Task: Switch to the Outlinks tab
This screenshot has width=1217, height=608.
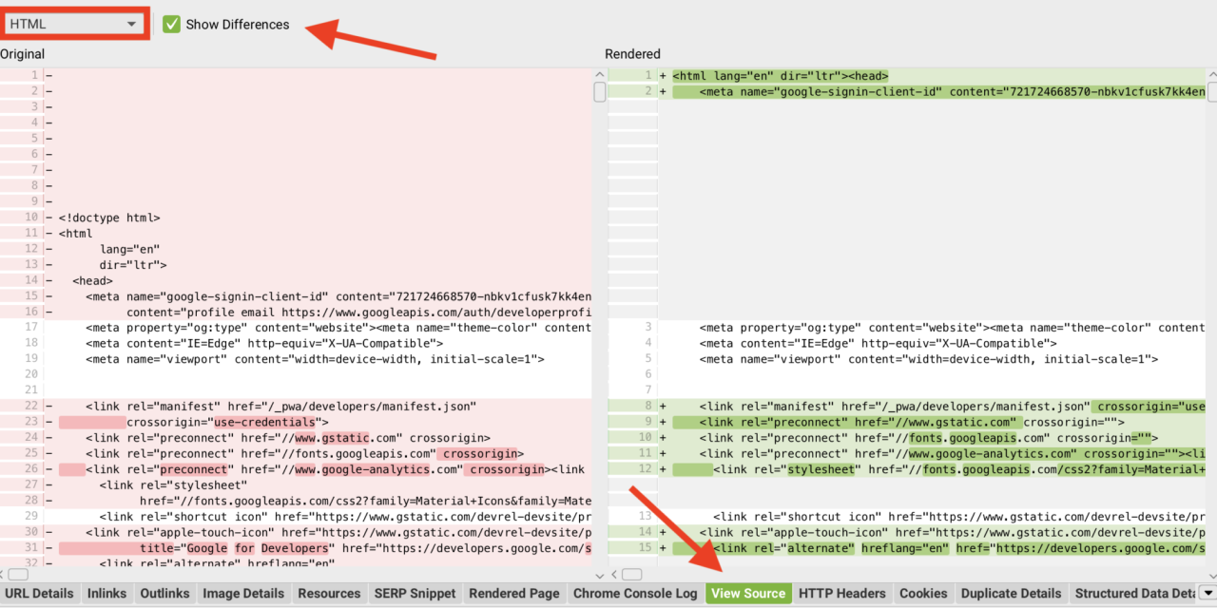Action: point(164,593)
